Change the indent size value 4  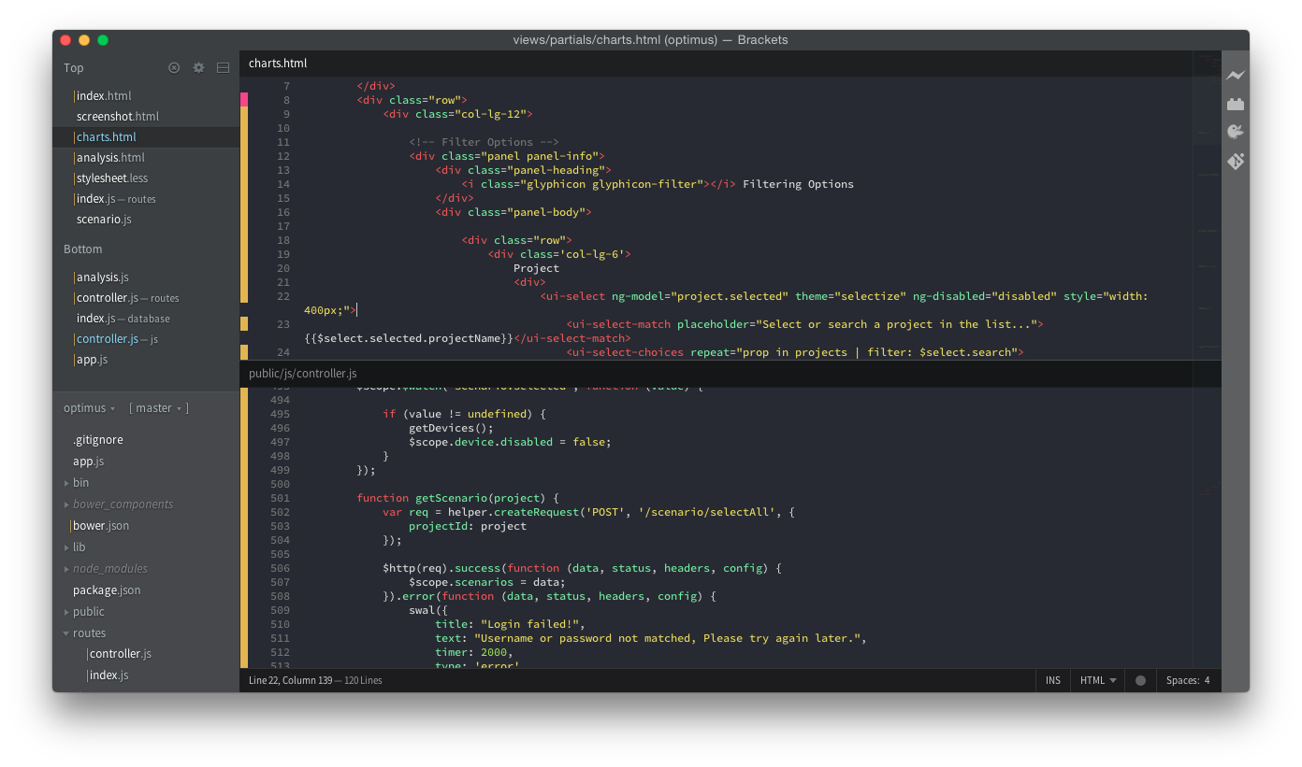coord(1207,680)
